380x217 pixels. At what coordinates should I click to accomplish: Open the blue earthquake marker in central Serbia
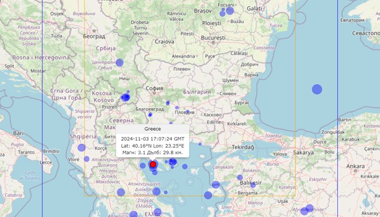point(120,63)
